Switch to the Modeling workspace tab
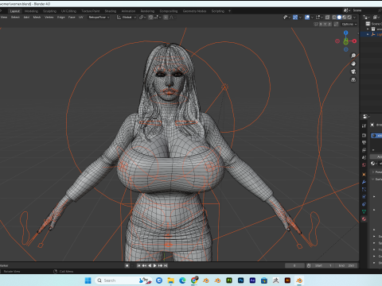 coord(31,11)
